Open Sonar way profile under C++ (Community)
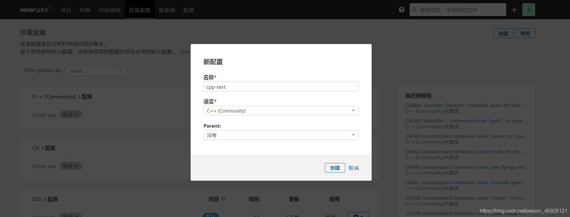The height and width of the screenshot is (217, 570). [x=44, y=115]
